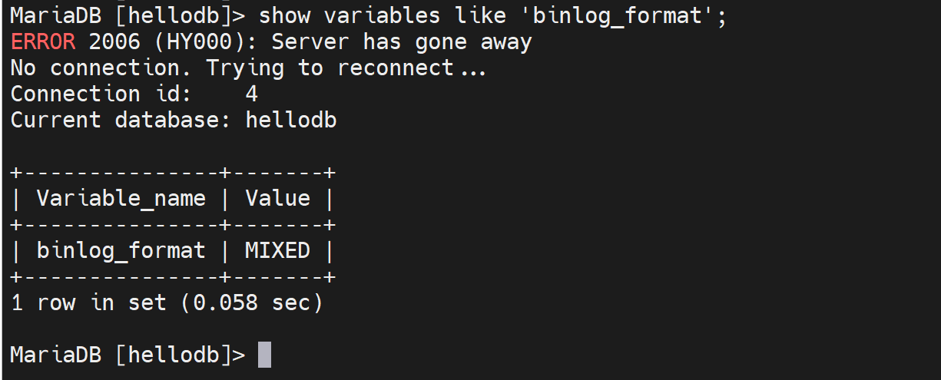The width and height of the screenshot is (941, 380).
Task: Click the MIXED value in the result table
Action: coord(277,250)
